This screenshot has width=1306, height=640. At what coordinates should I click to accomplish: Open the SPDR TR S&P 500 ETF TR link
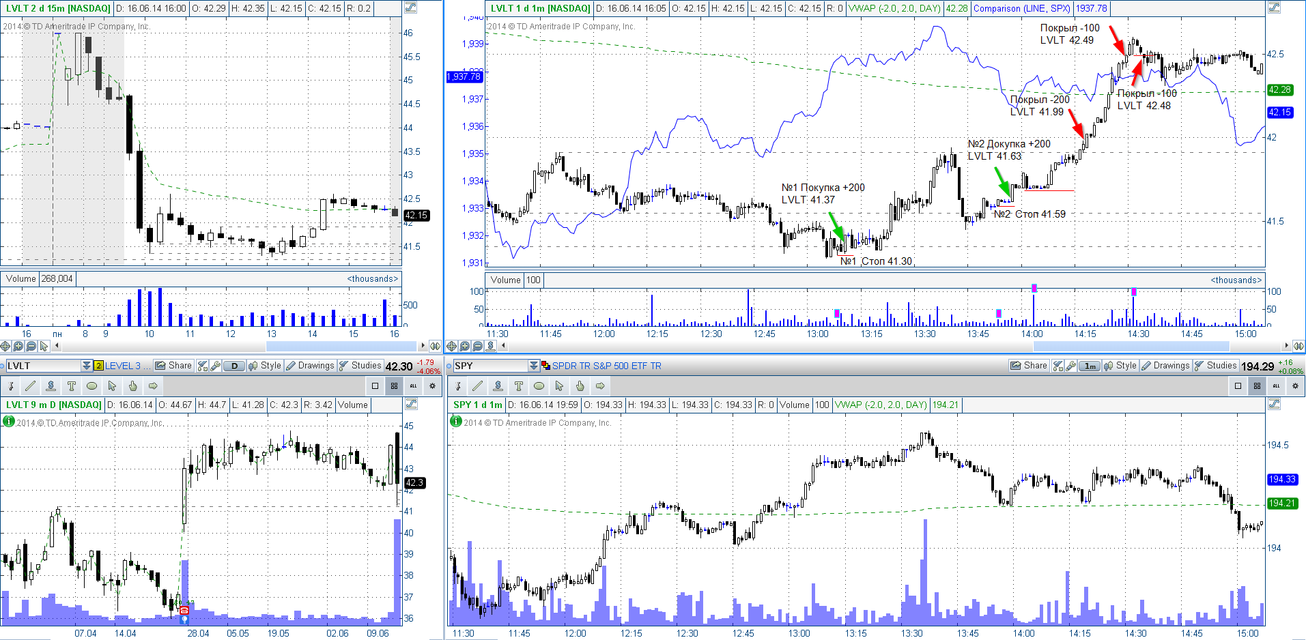(x=606, y=366)
